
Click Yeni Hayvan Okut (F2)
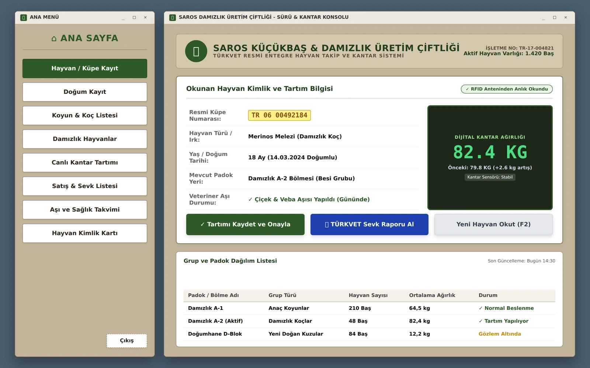[x=493, y=224]
